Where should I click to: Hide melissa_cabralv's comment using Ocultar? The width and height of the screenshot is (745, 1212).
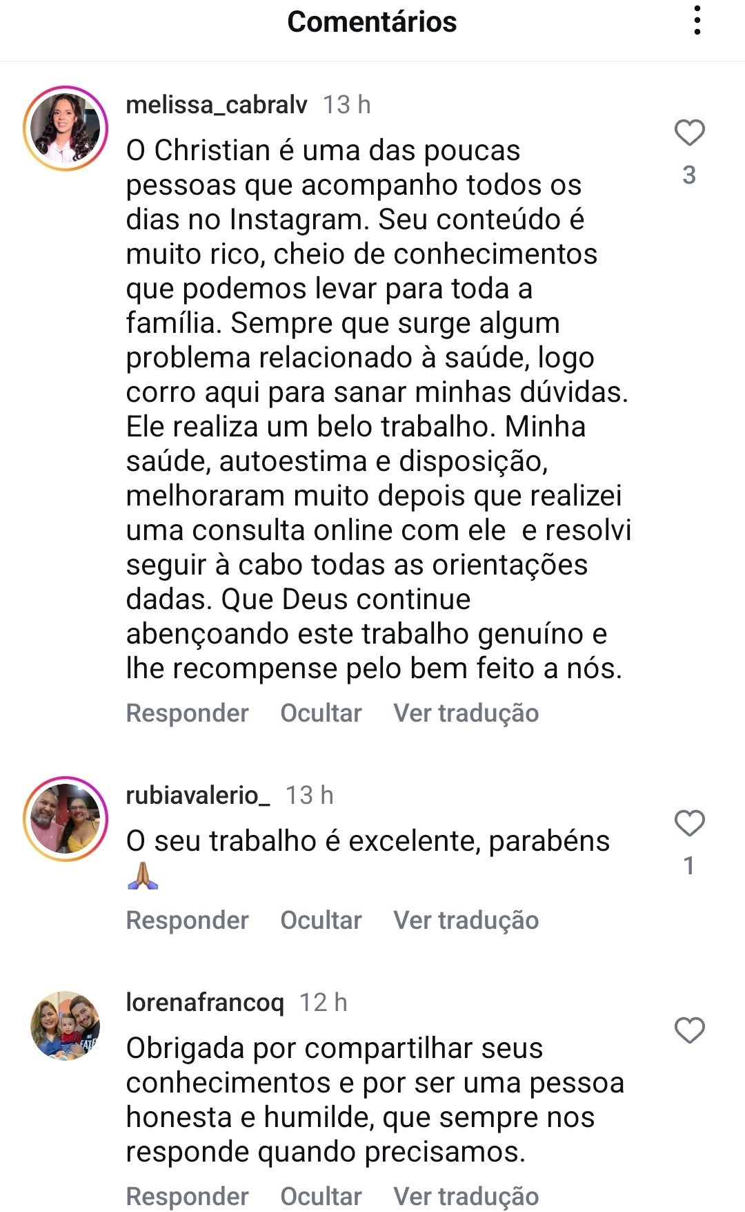point(321,713)
